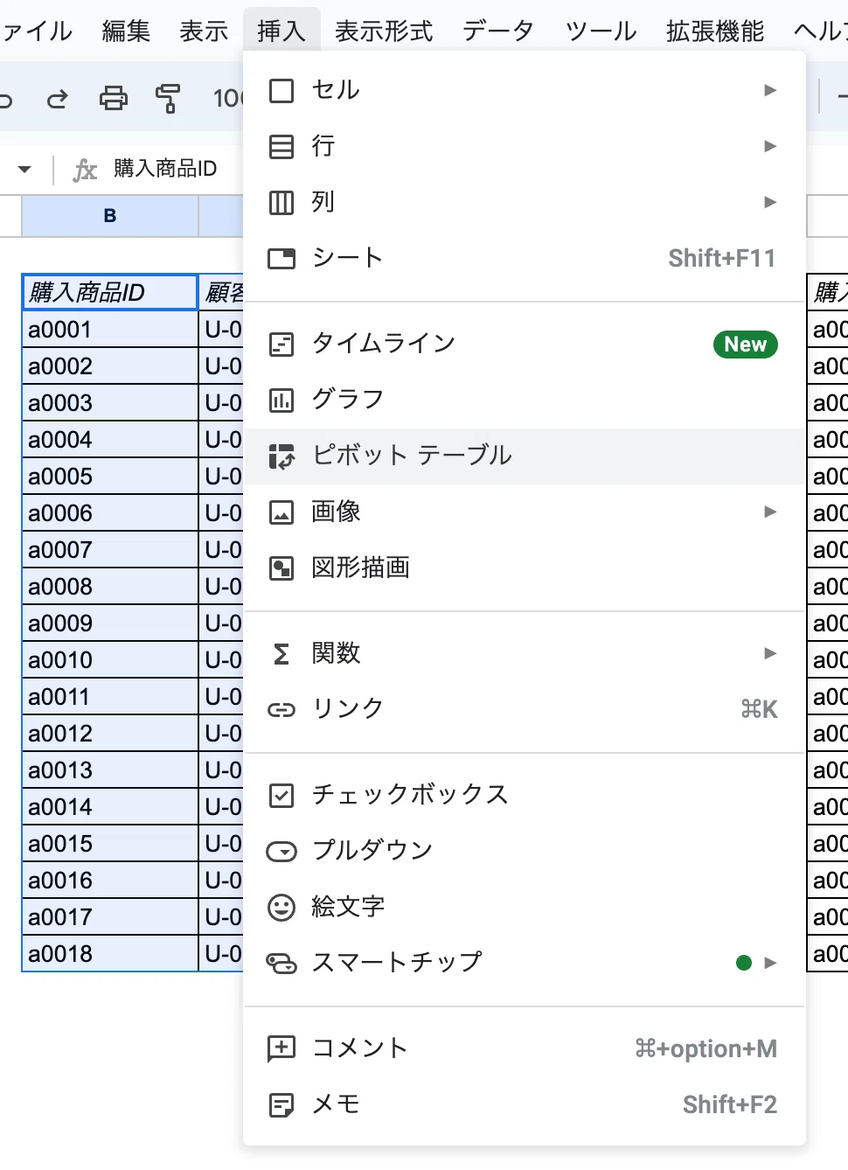Expand the セル submenu arrow
This screenshot has height=1170, width=848.
pyautogui.click(x=770, y=90)
